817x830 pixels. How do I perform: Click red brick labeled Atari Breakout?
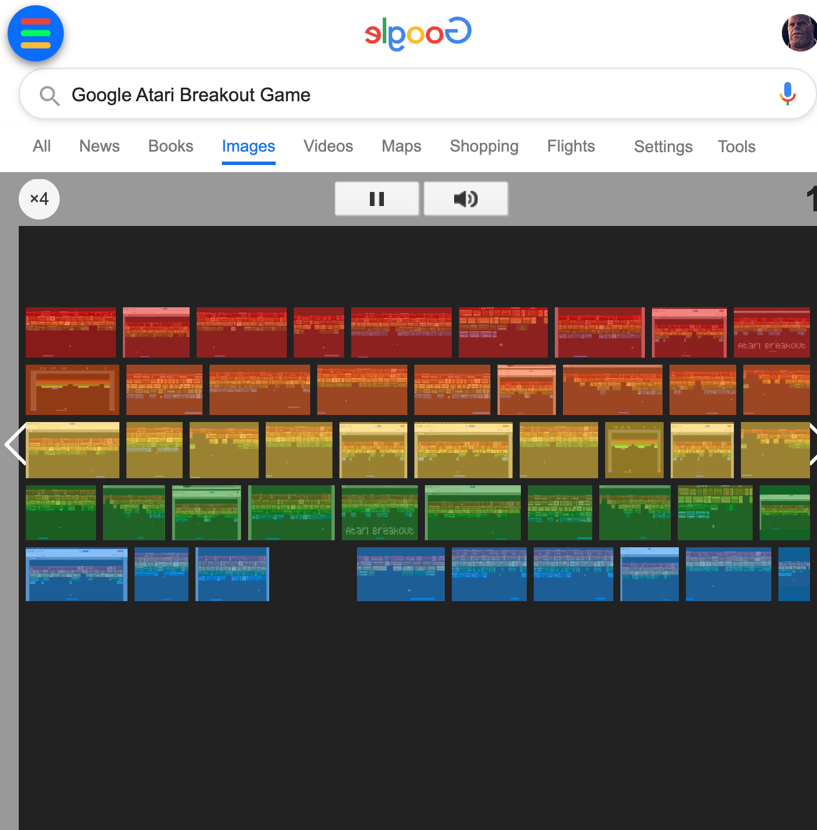pyautogui.click(x=772, y=332)
